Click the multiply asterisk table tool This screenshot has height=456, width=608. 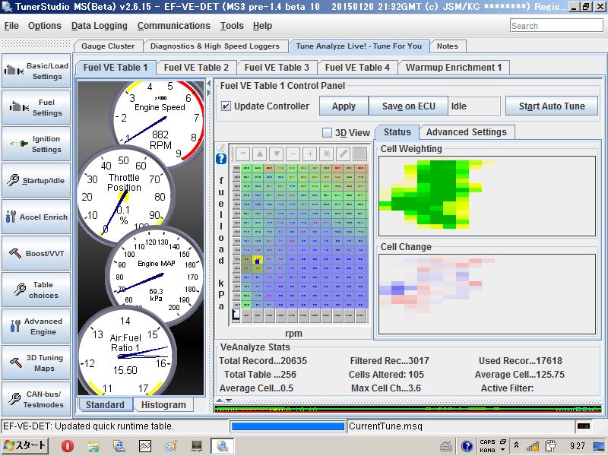327,154
